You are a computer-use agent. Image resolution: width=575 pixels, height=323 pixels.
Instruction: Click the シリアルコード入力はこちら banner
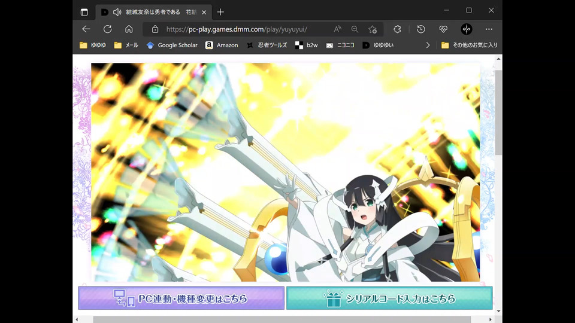[389, 298]
